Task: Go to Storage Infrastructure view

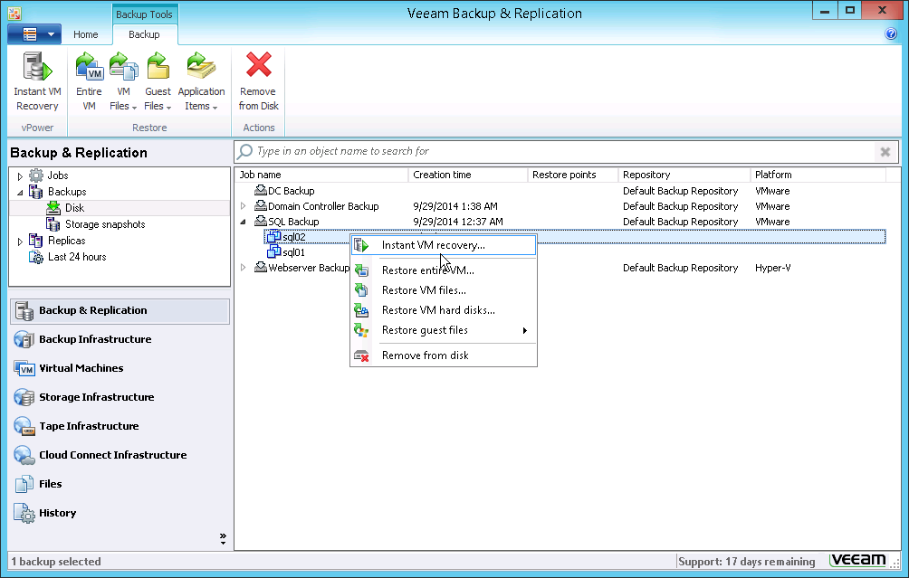Action: (120, 397)
